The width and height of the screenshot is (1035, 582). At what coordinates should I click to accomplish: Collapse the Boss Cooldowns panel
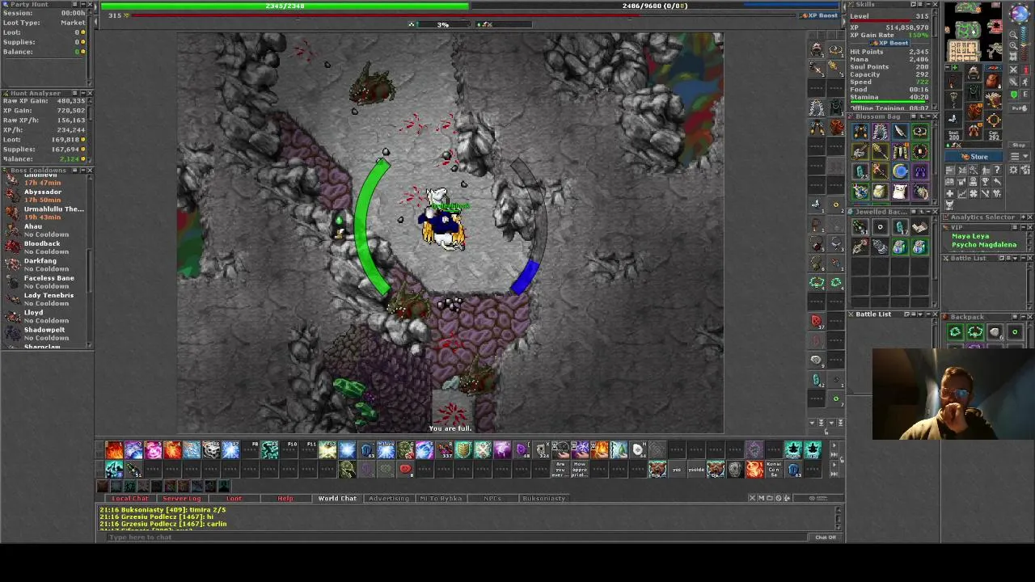pyautogui.click(x=83, y=170)
